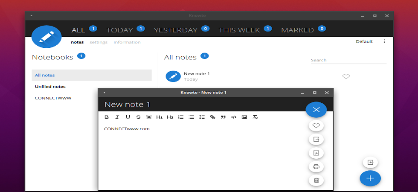Toggle bold formatting in note editor
This screenshot has width=418, height=192.
click(x=106, y=117)
